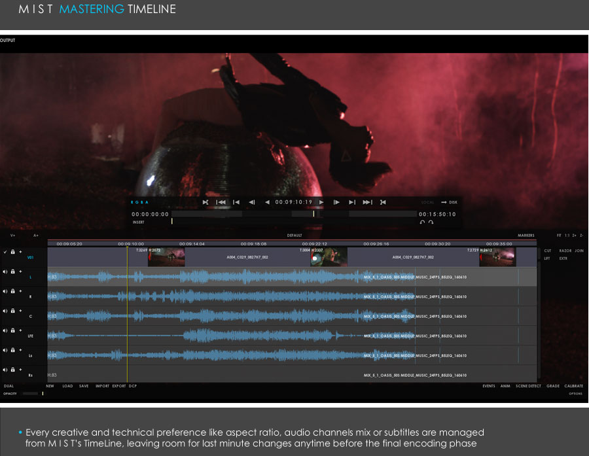589x456 pixels.
Task: Open the SCENE DETECT panel
Action: click(528, 386)
